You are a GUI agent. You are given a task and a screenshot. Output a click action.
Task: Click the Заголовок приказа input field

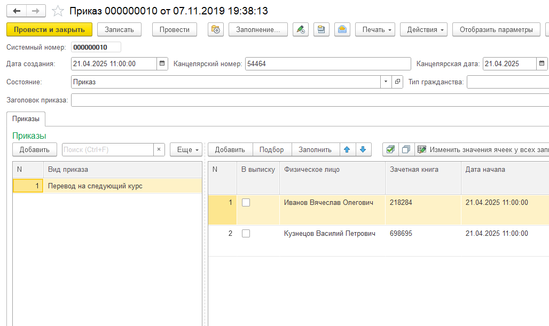310,100
